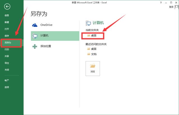Click the computer icon in 计算机 location row

pos(35,36)
